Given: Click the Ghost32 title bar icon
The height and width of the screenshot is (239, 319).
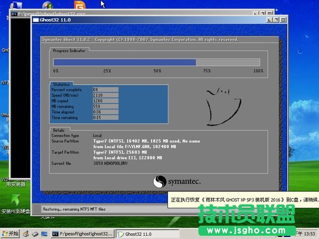Looking at the screenshot, I should pyautogui.click(x=36, y=20).
